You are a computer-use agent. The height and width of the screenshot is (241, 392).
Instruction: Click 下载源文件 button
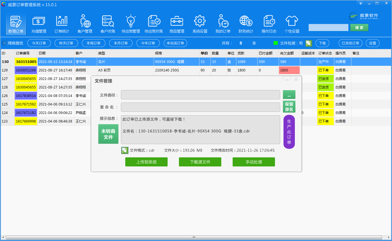click(x=200, y=162)
